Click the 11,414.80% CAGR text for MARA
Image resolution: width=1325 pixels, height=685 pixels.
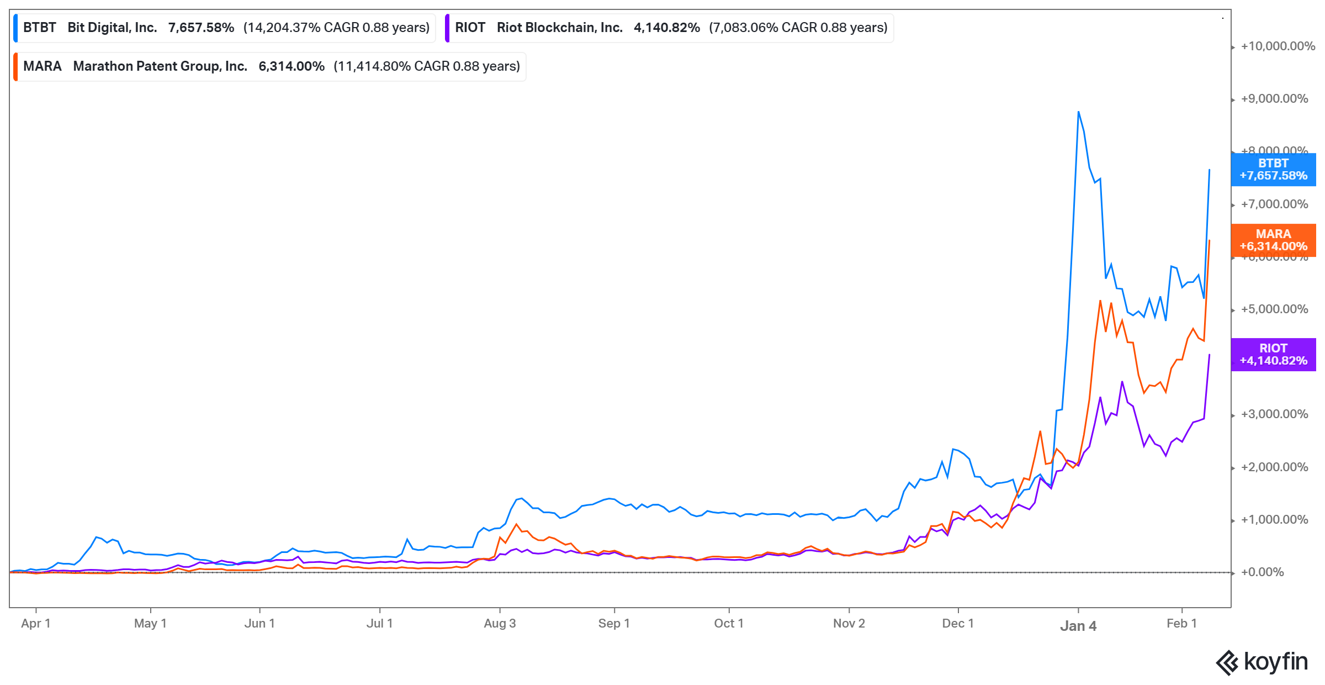tap(427, 66)
